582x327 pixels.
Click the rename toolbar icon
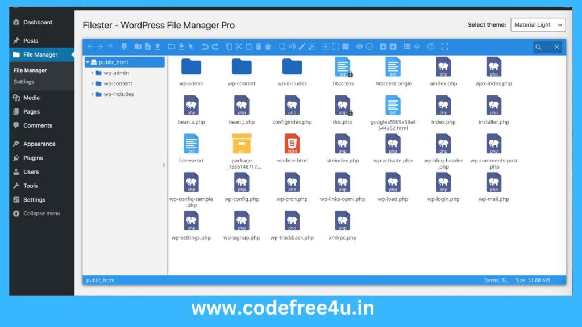pyautogui.click(x=292, y=47)
